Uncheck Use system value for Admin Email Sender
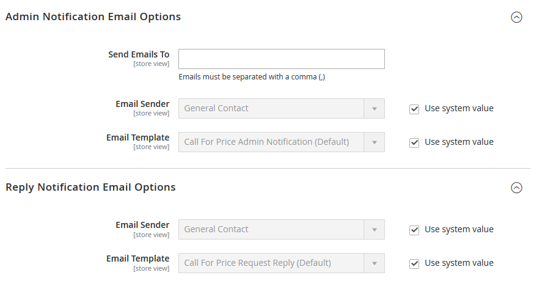 414,109
